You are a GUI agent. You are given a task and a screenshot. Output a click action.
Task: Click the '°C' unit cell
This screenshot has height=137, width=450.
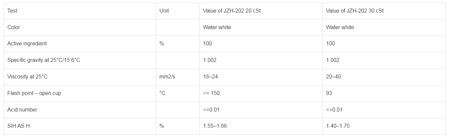tap(163, 93)
